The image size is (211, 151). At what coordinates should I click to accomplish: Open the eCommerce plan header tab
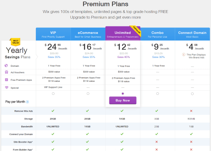tap(88, 34)
